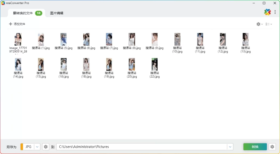Image resolution: width=280 pixels, height=154 pixels.
Task: Click the output folder path field
Action: pos(142,147)
